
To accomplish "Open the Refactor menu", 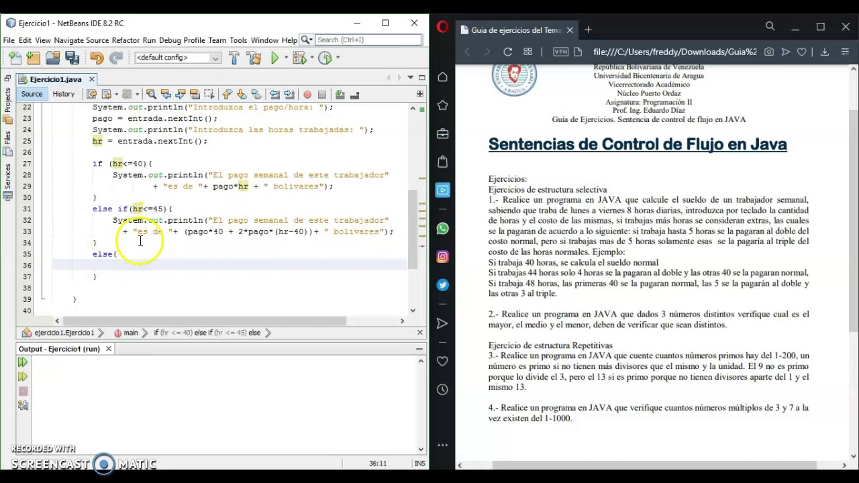I will pos(125,40).
